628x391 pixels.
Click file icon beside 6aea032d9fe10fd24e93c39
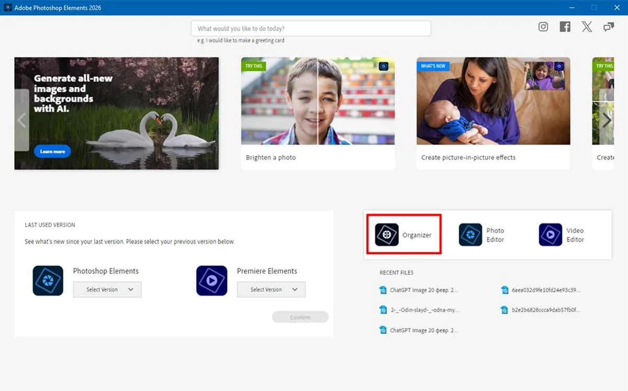click(504, 290)
